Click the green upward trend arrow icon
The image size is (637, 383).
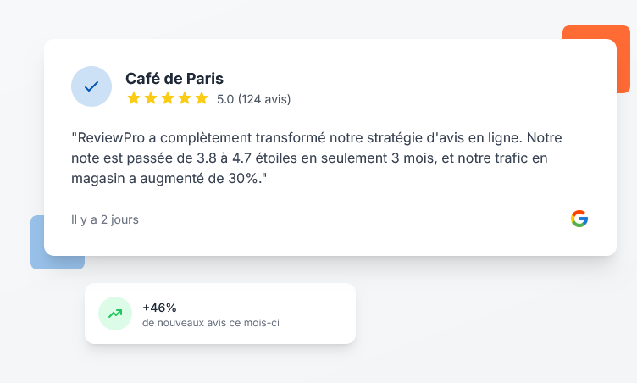coord(115,314)
